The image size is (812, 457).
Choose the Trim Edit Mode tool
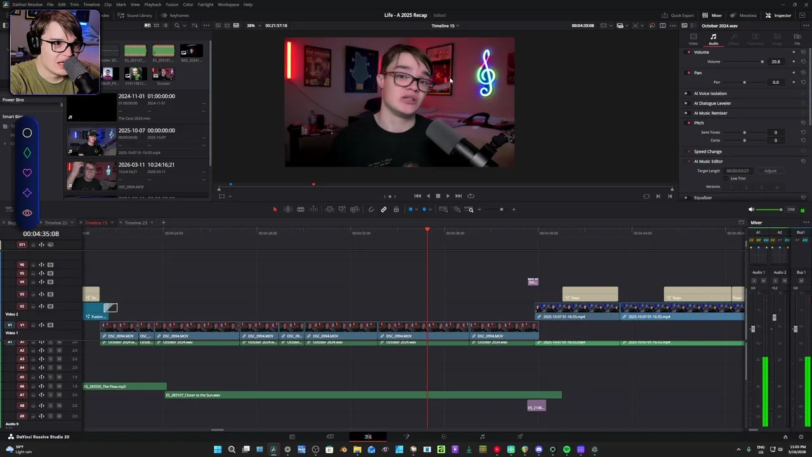287,209
